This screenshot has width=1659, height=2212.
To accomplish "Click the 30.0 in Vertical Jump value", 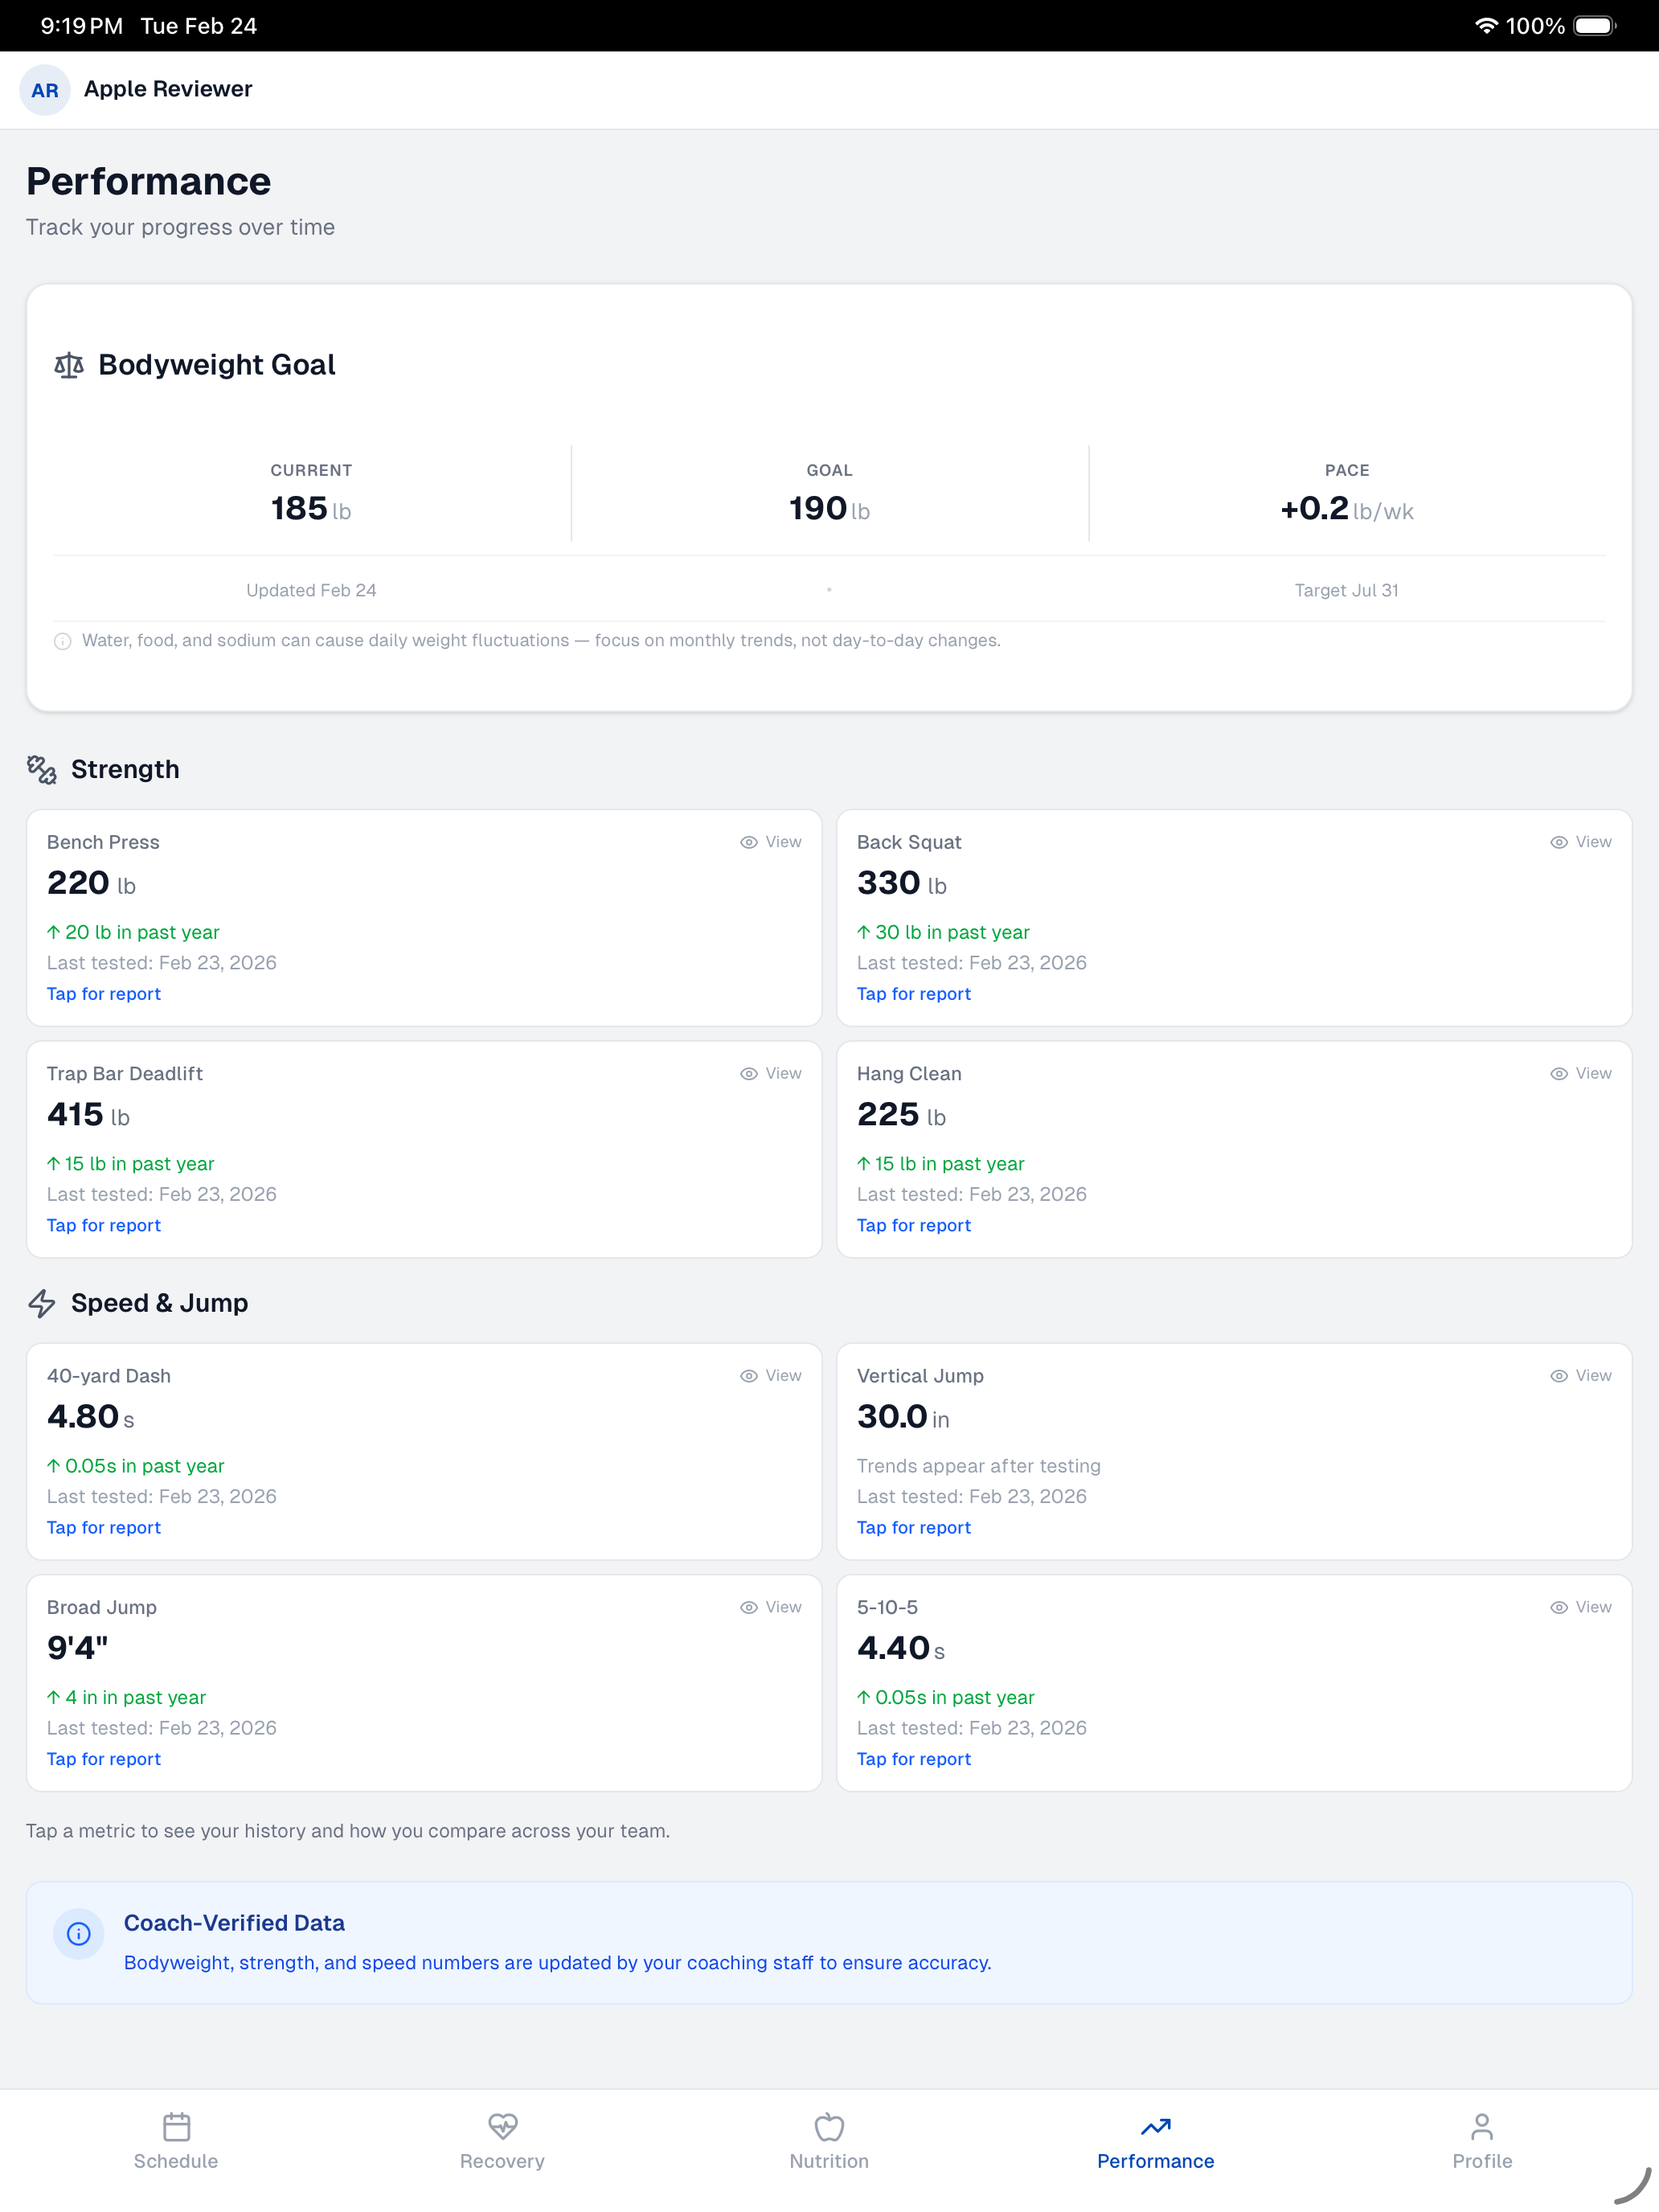I will pyautogui.click(x=903, y=1417).
